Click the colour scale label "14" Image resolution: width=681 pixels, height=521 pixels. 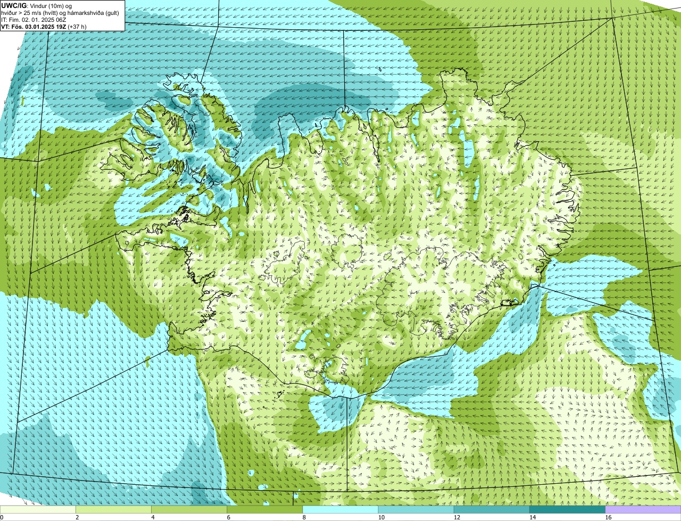pyautogui.click(x=532, y=517)
